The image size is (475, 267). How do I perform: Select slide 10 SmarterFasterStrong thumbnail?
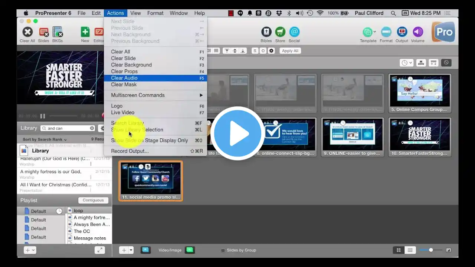(420, 137)
